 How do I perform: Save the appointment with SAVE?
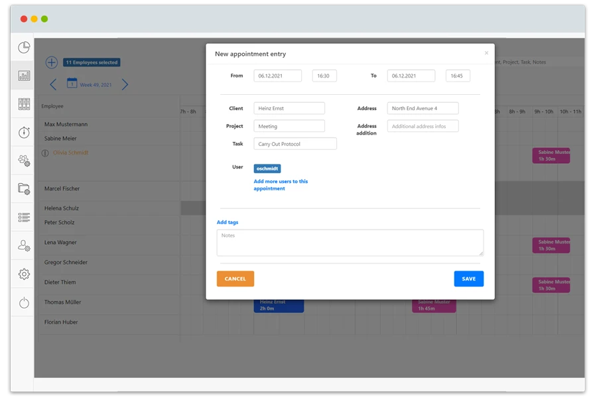pos(468,279)
